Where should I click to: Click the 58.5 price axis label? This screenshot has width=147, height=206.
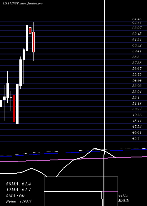coord(136,57)
